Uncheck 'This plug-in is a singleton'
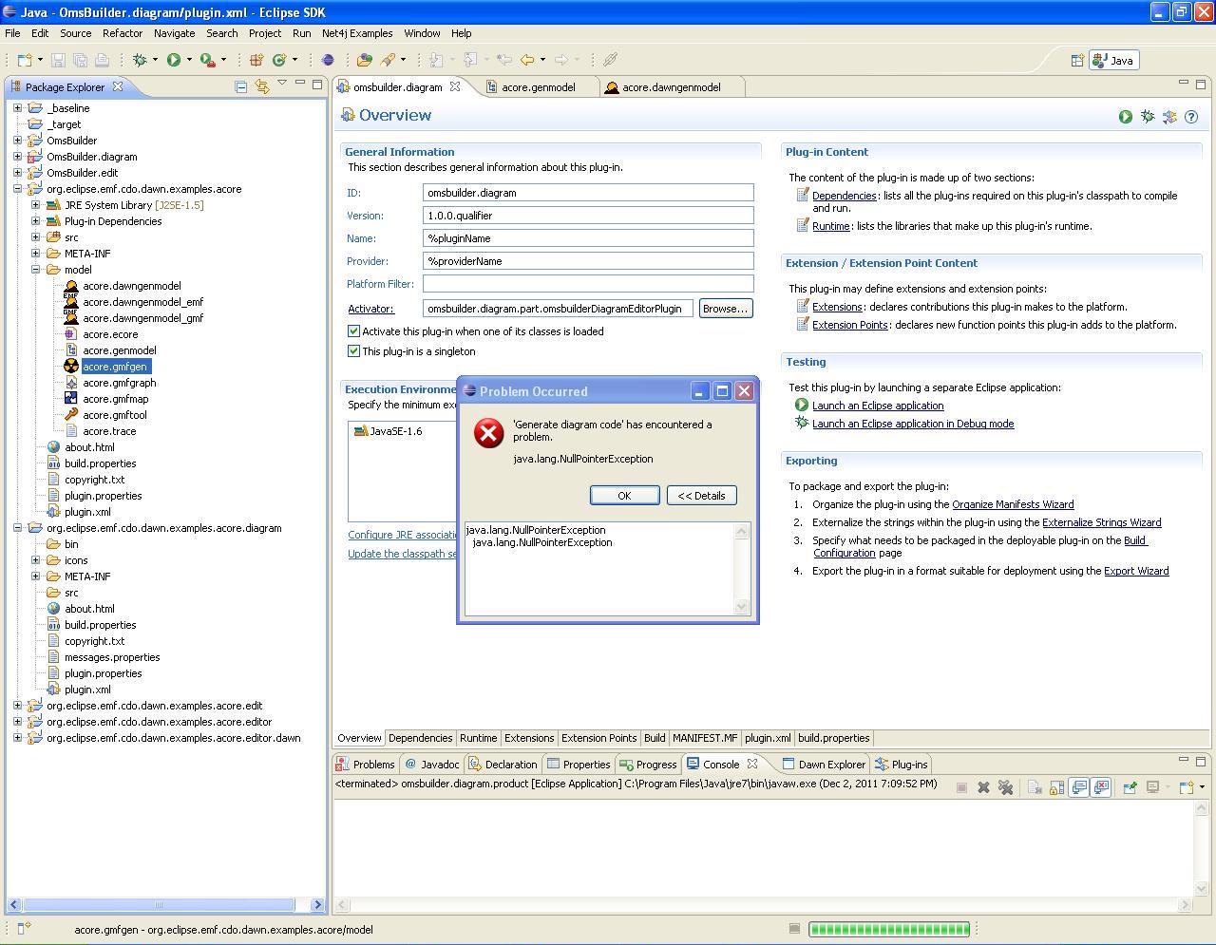The image size is (1216, 945). point(353,351)
